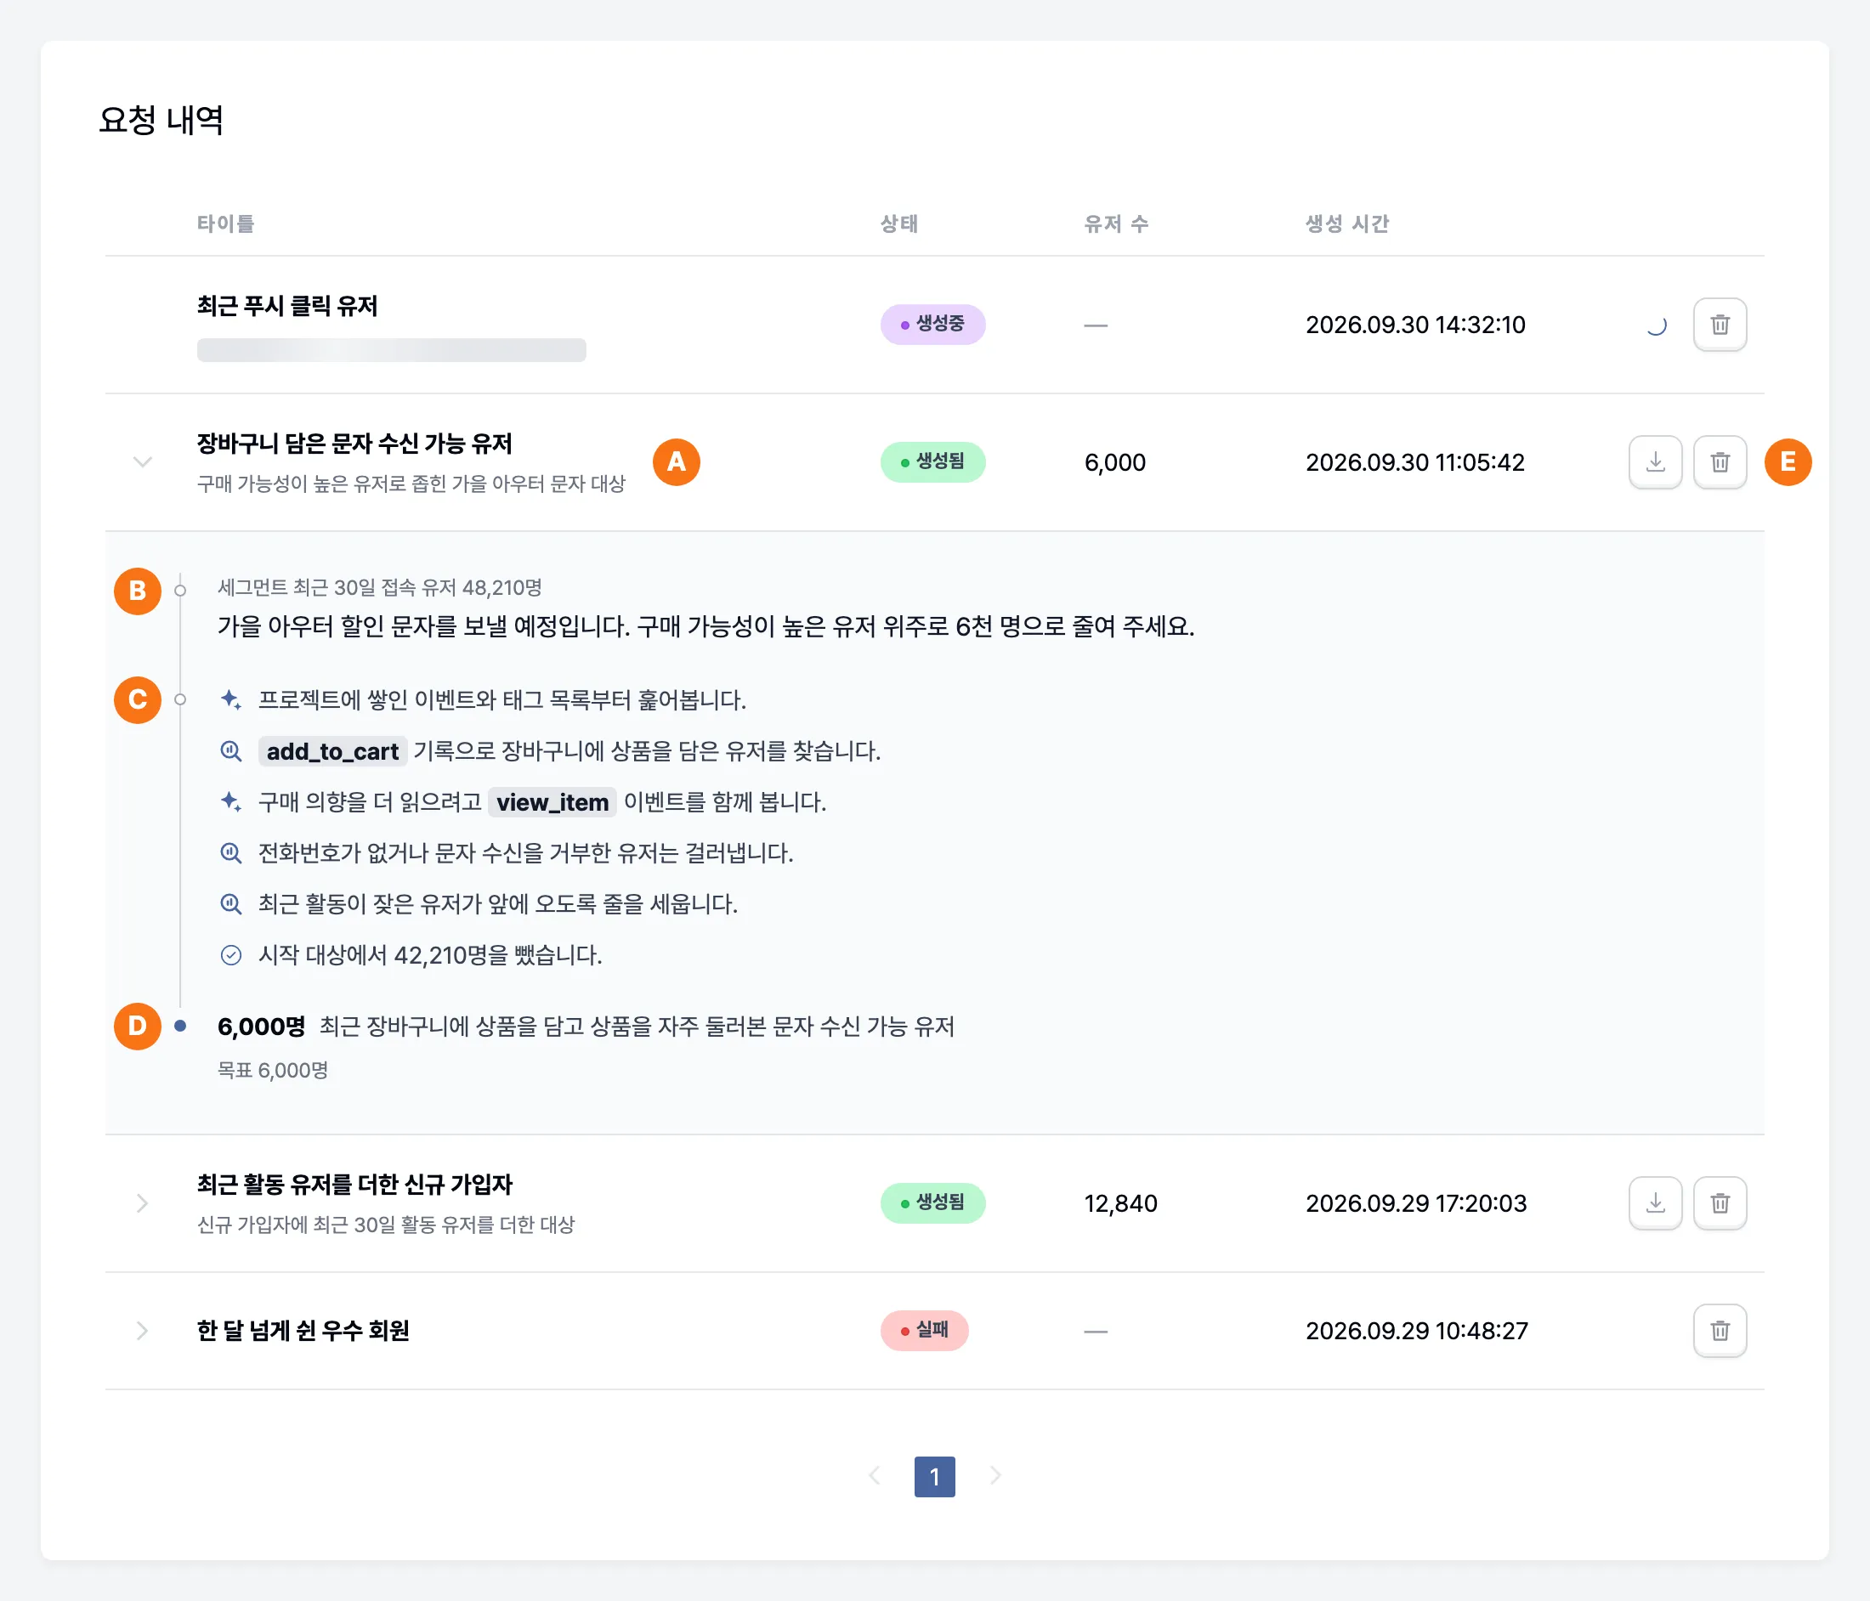This screenshot has width=1870, height=1601.
Task: Click title 한 달 넘게 쉰 우수 회원
Action: tap(303, 1330)
